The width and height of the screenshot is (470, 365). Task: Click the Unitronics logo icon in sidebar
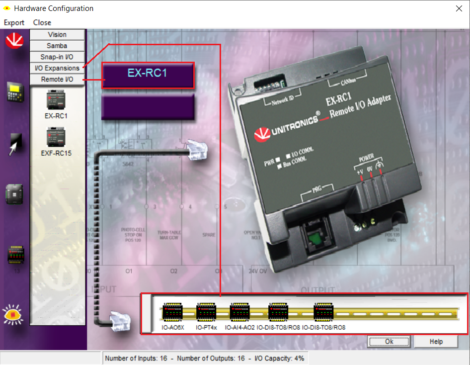[x=14, y=40]
